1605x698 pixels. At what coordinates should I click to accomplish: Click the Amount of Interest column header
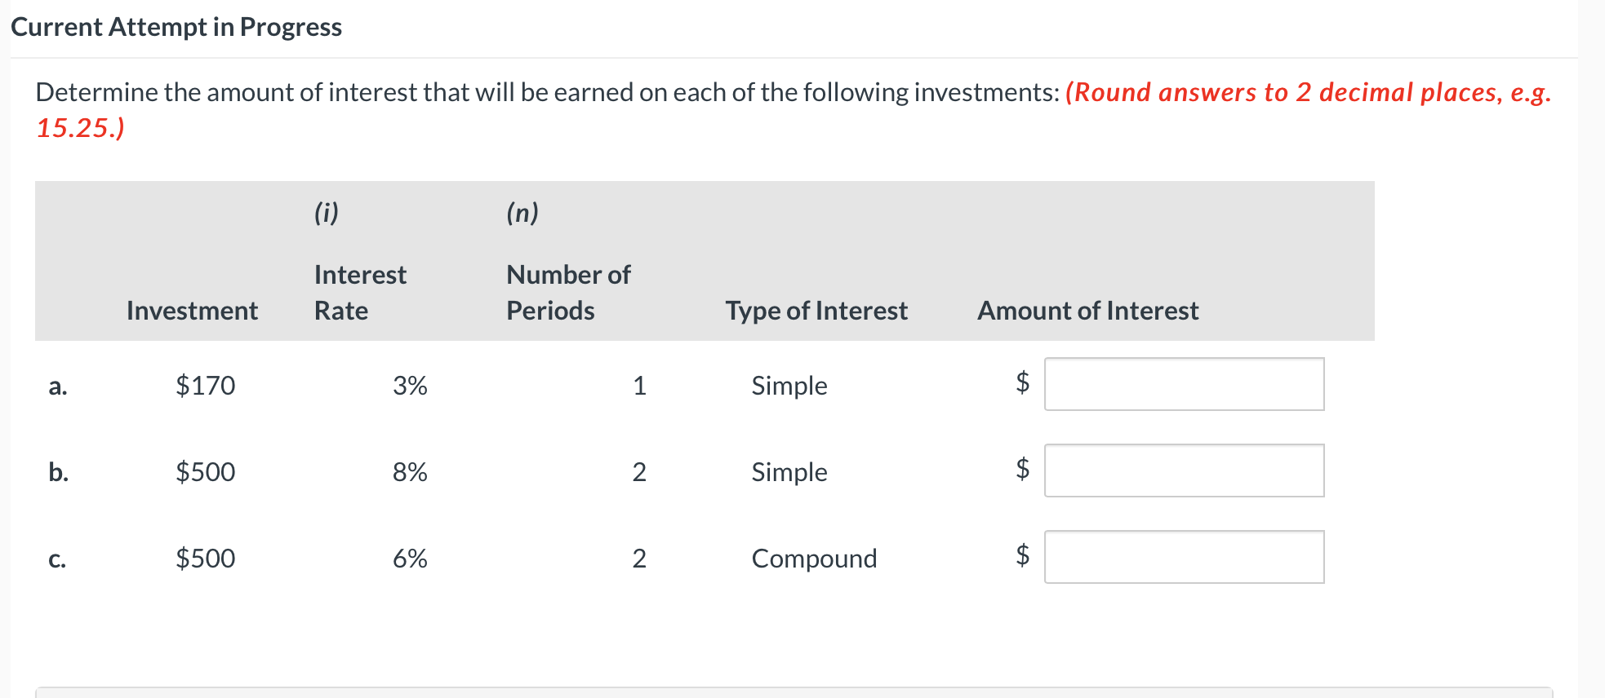pos(1087,310)
